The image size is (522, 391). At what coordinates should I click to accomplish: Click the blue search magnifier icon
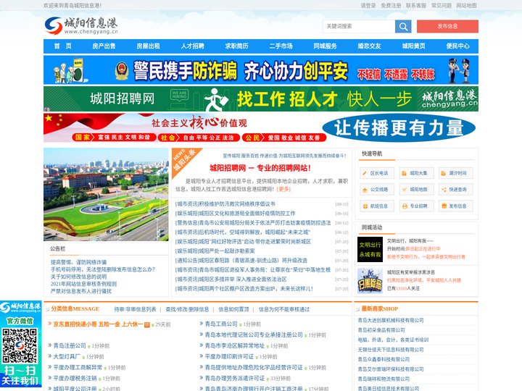pyautogui.click(x=403, y=26)
